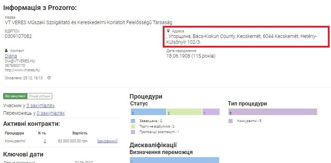Click the green Торги не відбулися legend square
331x163 pixels.
click(x=133, y=126)
